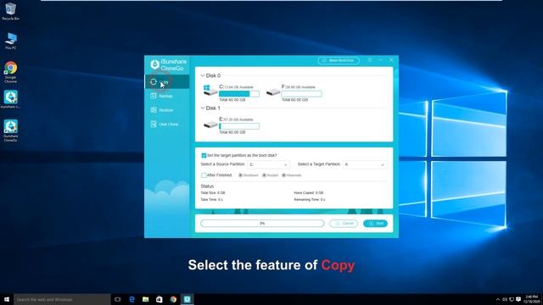Select the Copy feature in sidebar

click(167, 82)
